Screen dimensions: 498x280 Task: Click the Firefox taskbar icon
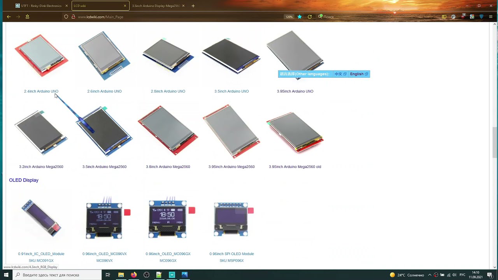[133, 275]
